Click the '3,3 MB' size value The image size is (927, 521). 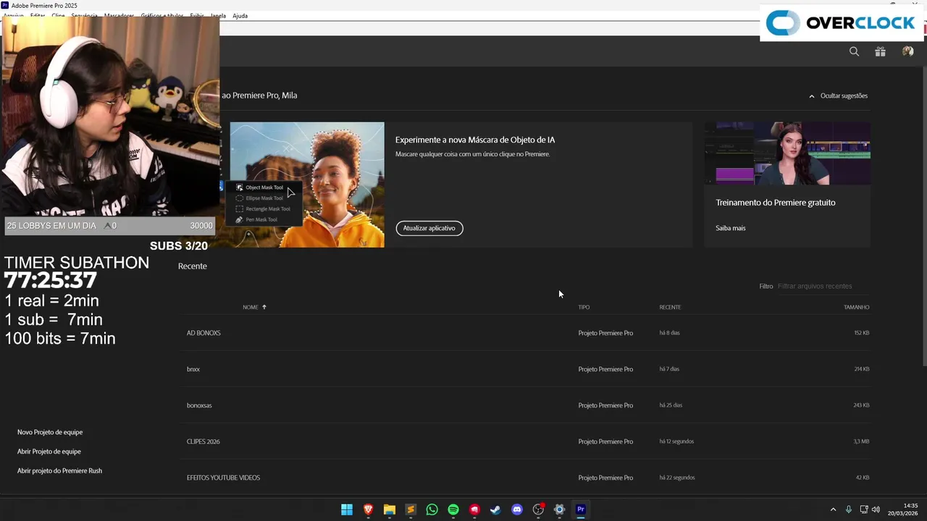point(861,441)
